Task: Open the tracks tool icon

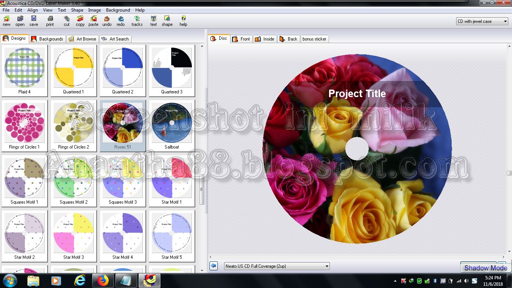Action: coord(137,21)
